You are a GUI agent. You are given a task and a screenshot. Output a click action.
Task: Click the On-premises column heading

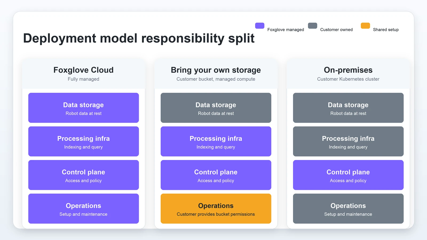pyautogui.click(x=348, y=70)
